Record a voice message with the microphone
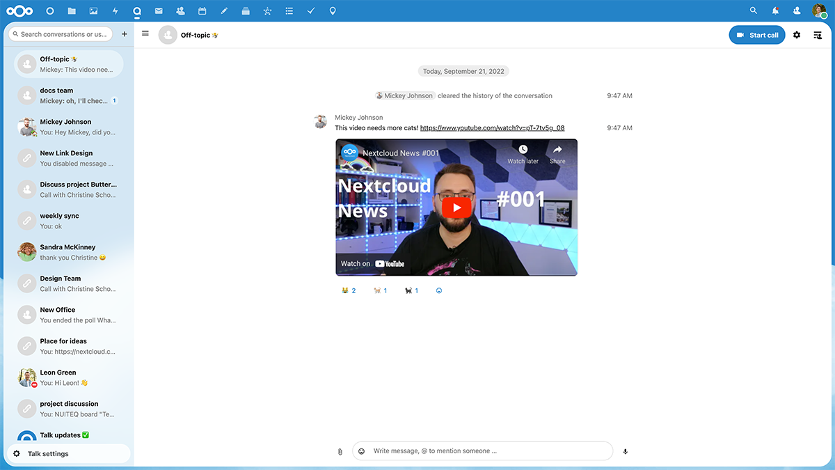The height and width of the screenshot is (470, 835). tap(625, 451)
